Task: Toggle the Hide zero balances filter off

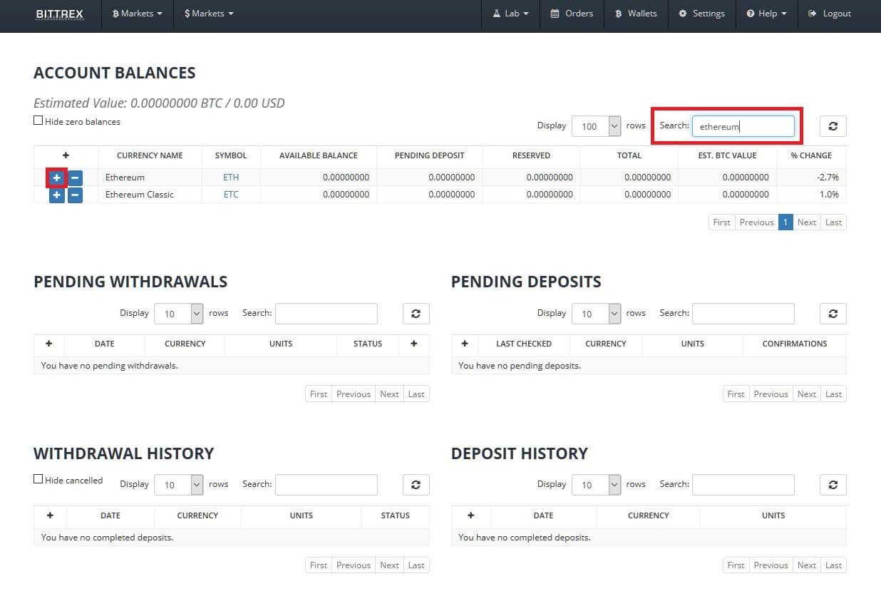Action: click(x=38, y=119)
